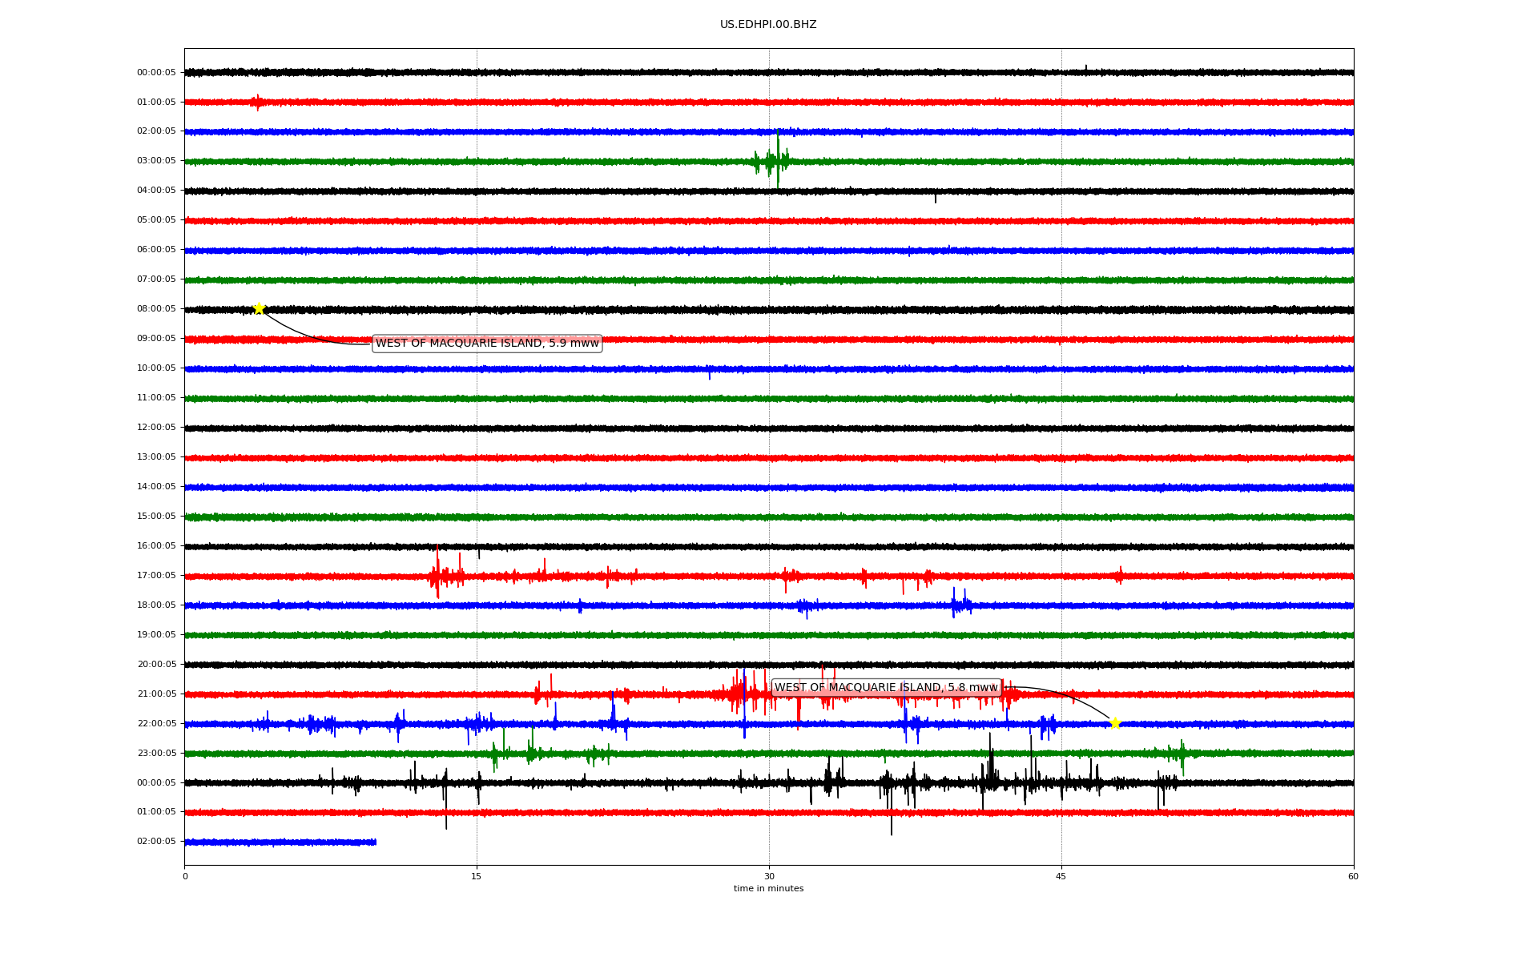
Task: Click the 0 tick label on the x-axis
Action: pyautogui.click(x=185, y=877)
